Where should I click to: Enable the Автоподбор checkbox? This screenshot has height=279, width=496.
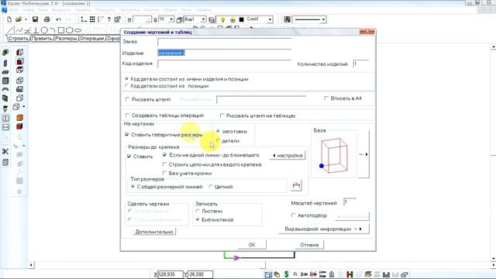(293, 215)
